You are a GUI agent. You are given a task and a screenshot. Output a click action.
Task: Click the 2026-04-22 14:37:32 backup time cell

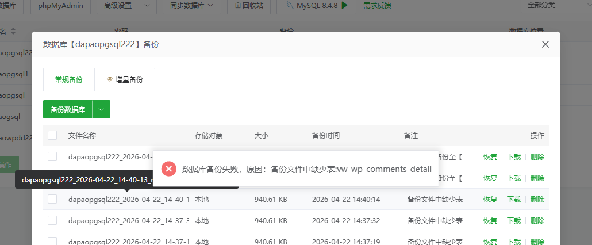(x=346, y=220)
